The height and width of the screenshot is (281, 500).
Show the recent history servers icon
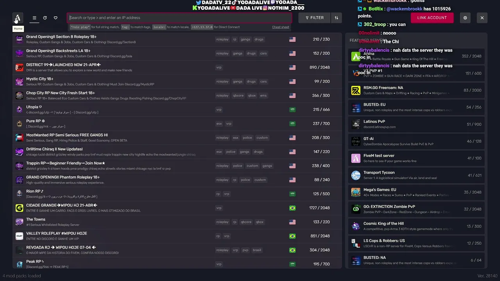point(45,18)
